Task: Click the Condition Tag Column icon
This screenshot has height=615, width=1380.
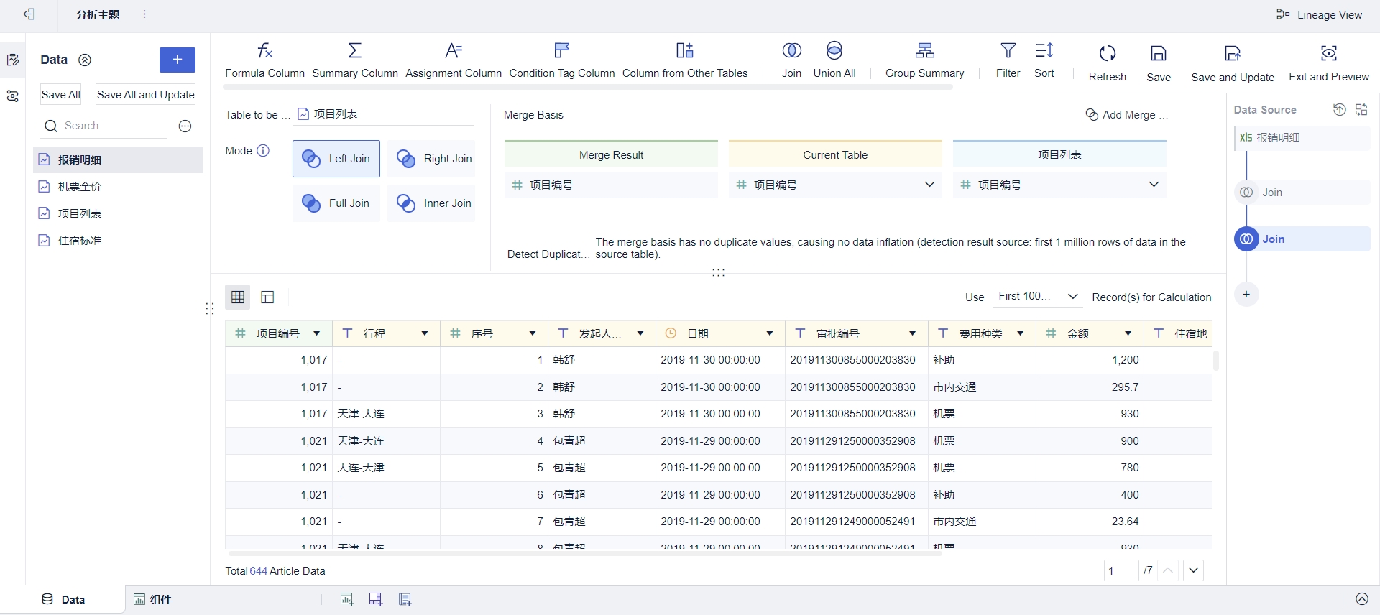Action: tap(562, 50)
